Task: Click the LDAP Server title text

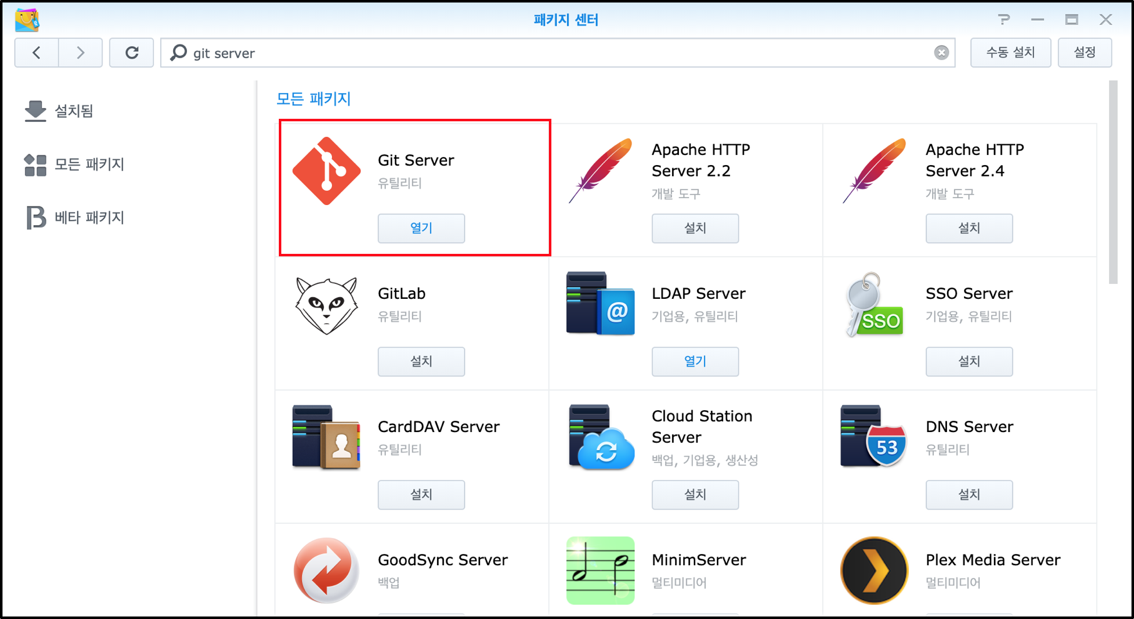Action: (x=698, y=293)
